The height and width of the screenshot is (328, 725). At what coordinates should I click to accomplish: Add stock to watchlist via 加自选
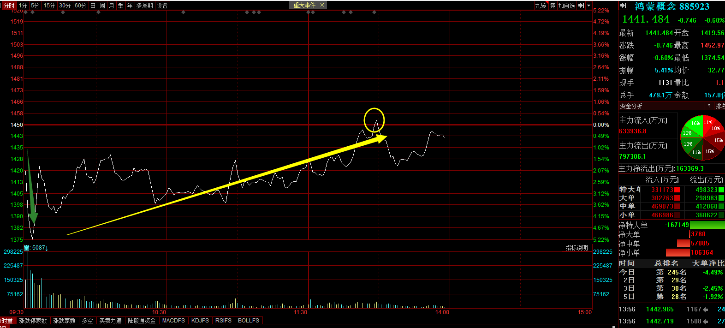point(566,6)
